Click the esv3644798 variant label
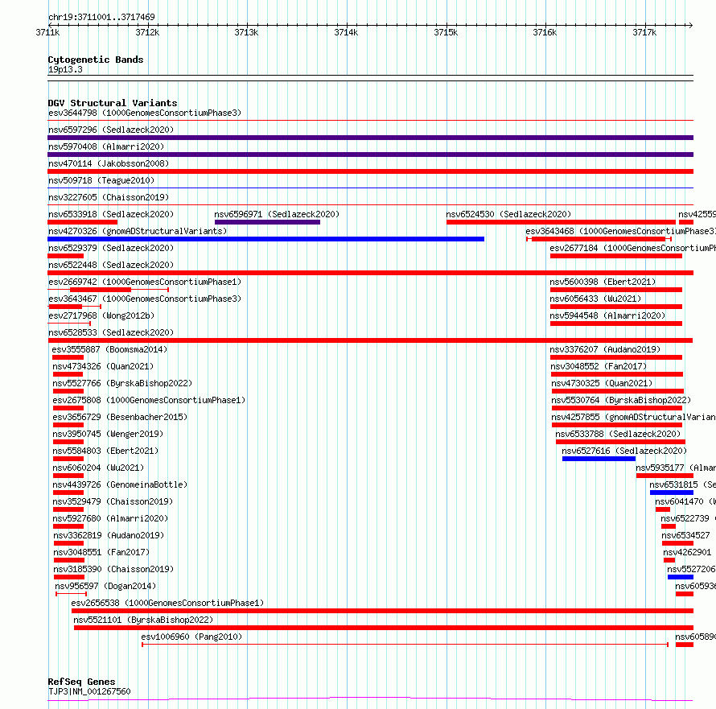The width and height of the screenshot is (716, 709). [x=145, y=113]
